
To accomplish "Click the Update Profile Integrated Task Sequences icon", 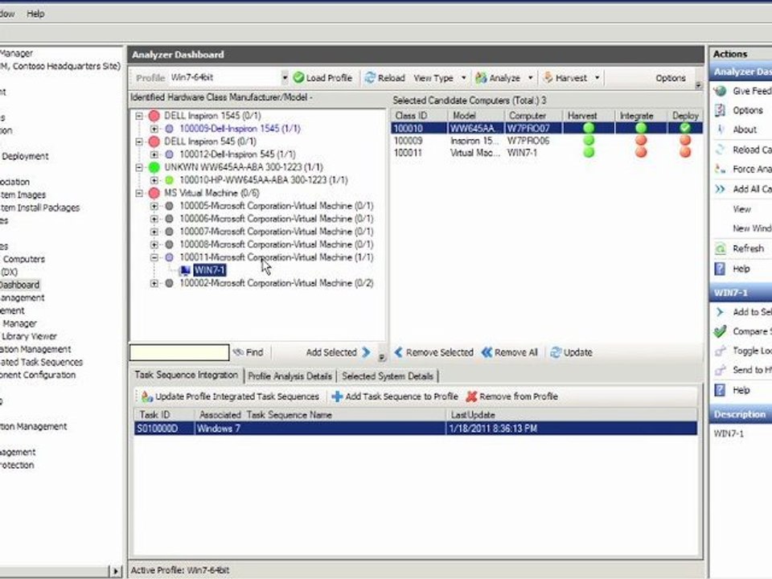I will coord(146,396).
